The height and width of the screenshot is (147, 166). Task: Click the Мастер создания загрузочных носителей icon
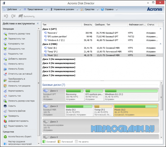point(5,143)
